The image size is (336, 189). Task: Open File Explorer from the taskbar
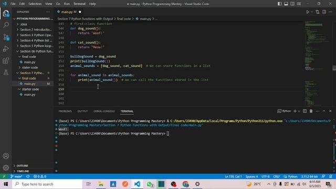101,184
